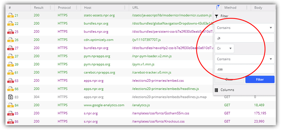Select the GET method cell in row 85
This screenshot has height=131, width=282.
pos(227,113)
